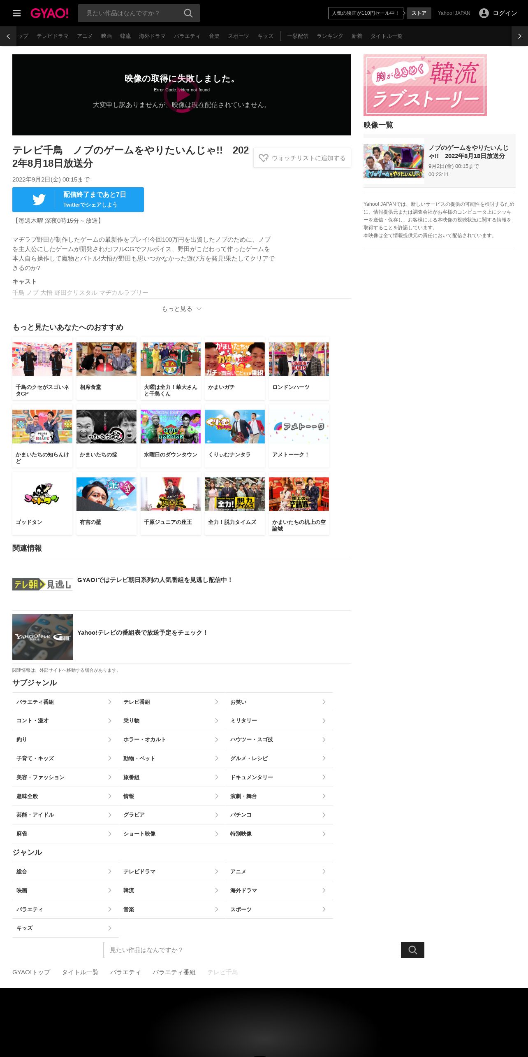Click the 110円セール promotion link
The image size is (528, 1057).
click(x=366, y=13)
